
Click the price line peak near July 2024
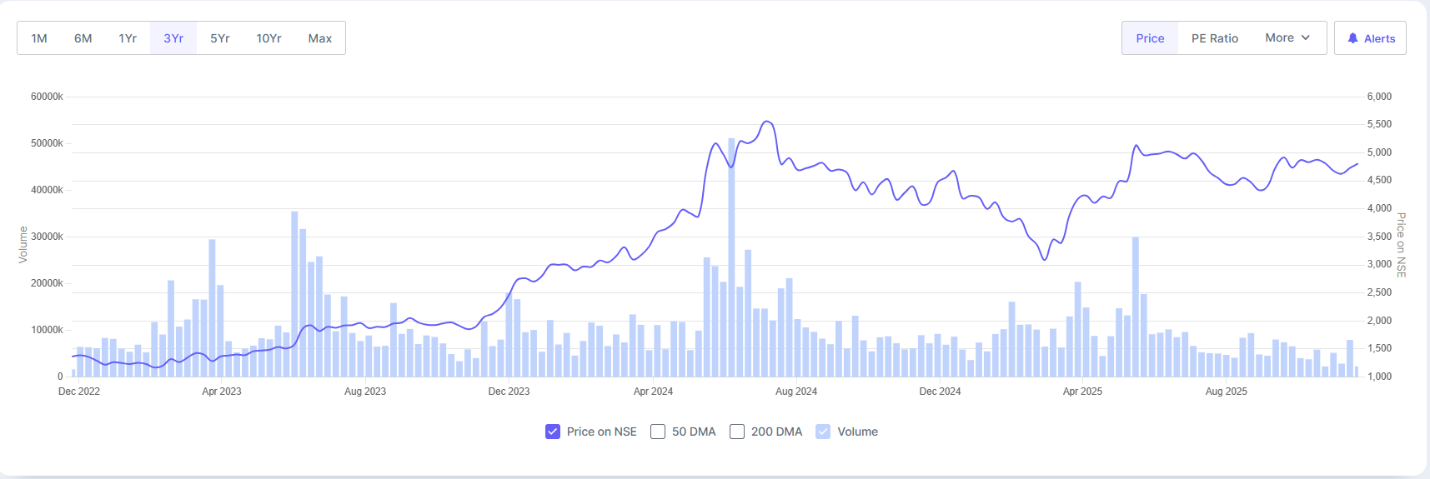(768, 122)
